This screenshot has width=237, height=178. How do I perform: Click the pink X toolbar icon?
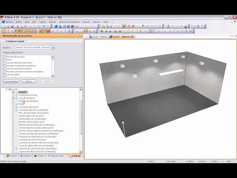tap(128, 26)
